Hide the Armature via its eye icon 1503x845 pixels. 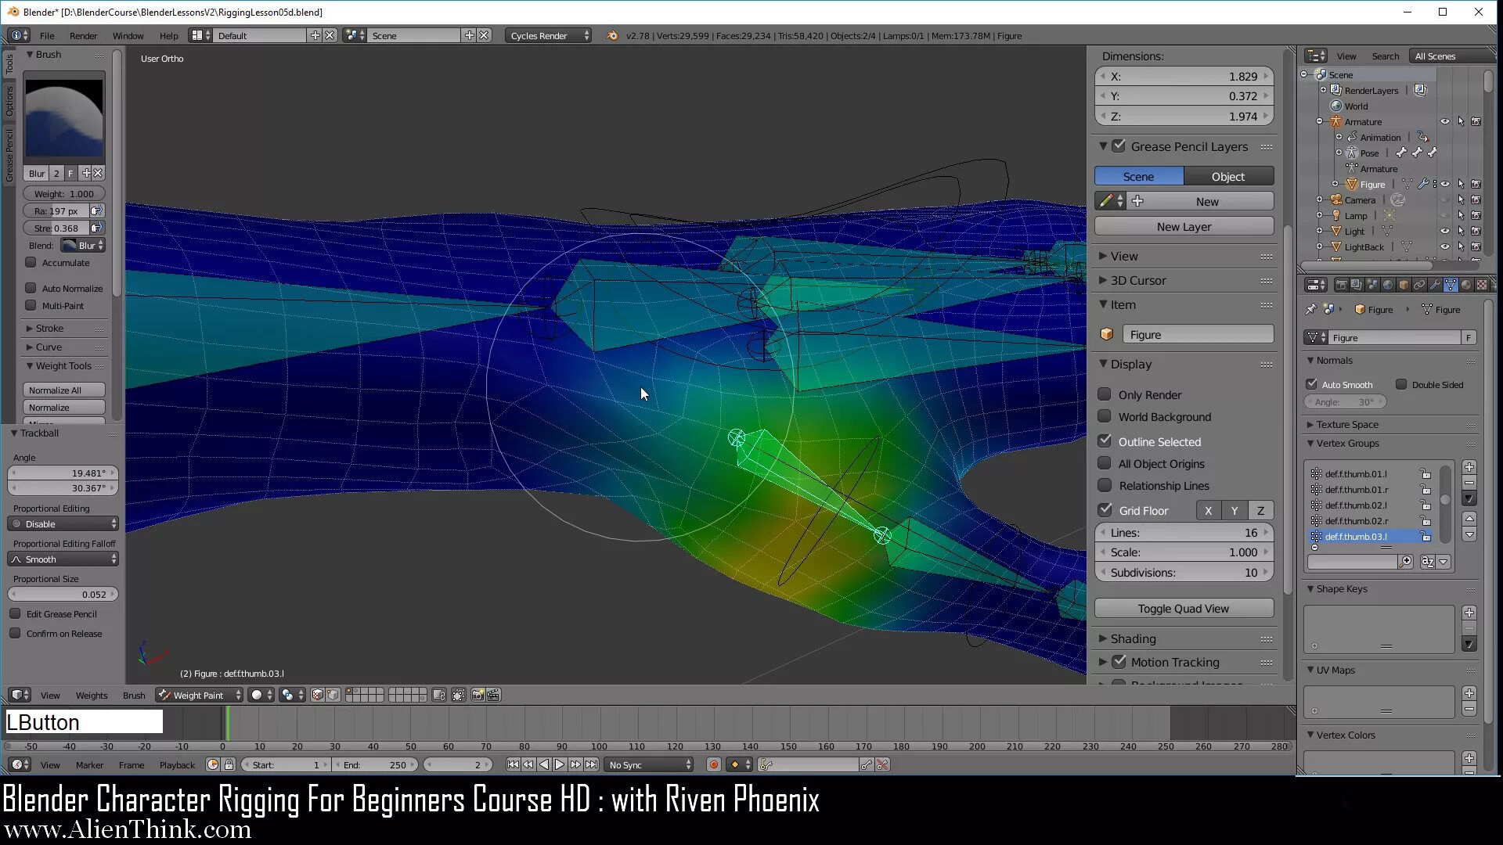tap(1444, 122)
